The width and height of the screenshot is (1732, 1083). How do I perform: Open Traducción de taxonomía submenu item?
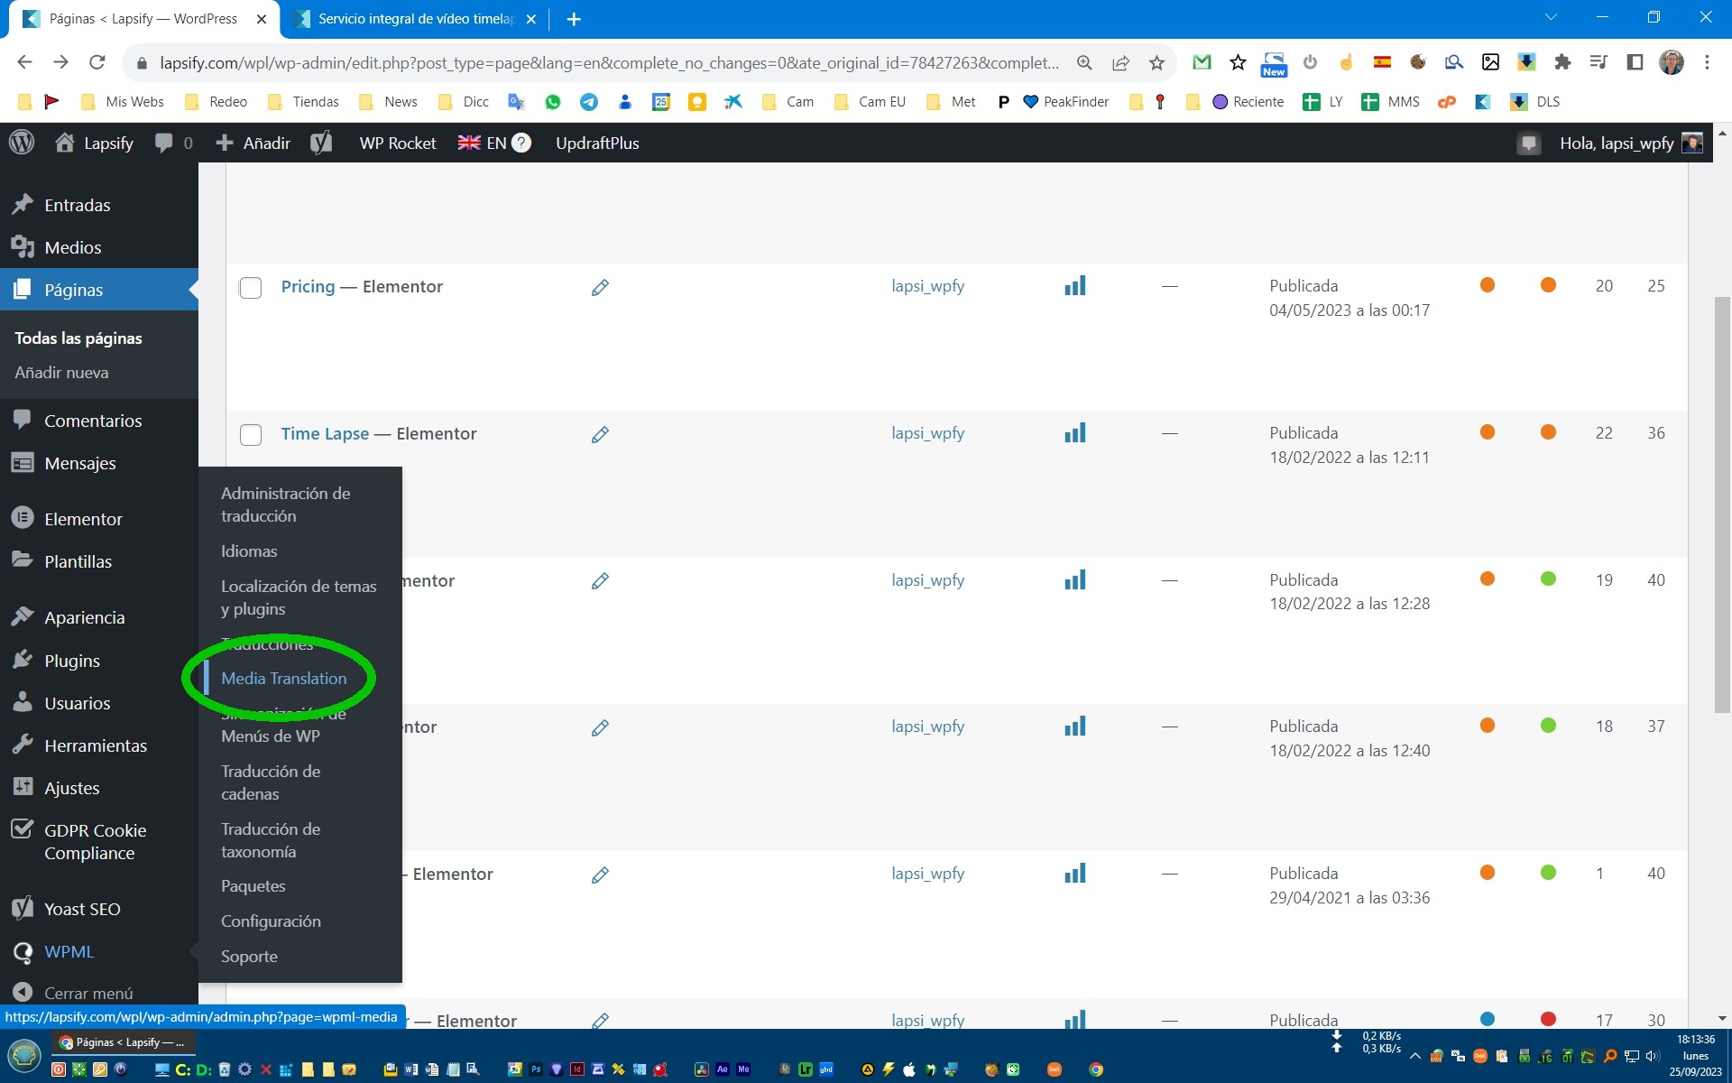[271, 840]
